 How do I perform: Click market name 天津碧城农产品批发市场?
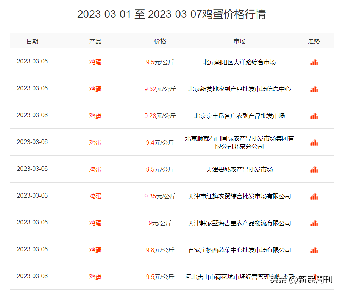[x=239, y=170]
